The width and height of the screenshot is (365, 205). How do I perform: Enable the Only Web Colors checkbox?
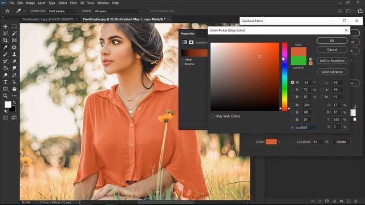point(212,116)
